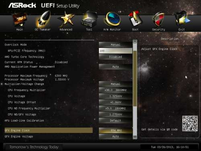Screen dimensions: 201x151
Task: Click the scrollbar up arrow
Action: tap(135, 41)
